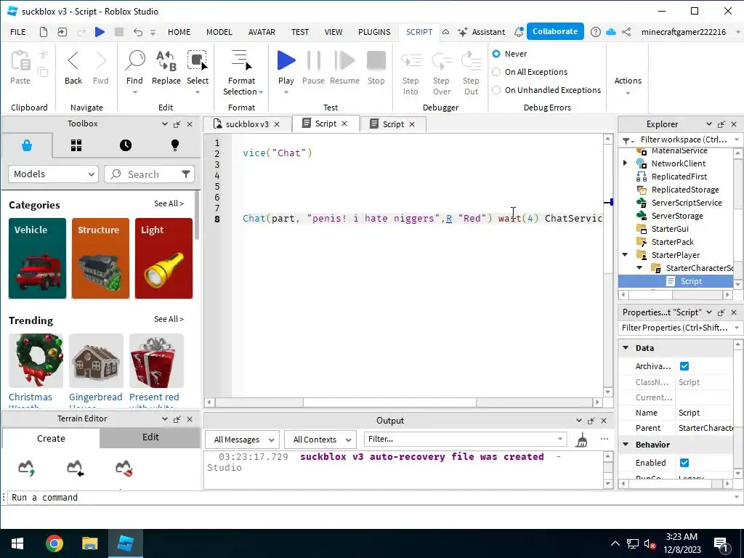Click the cloud save status icon
The width and height of the screenshot is (744, 558).
coord(611,32)
